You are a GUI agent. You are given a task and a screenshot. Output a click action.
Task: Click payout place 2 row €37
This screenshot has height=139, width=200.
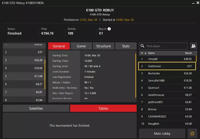pyautogui.click(x=24, y=52)
